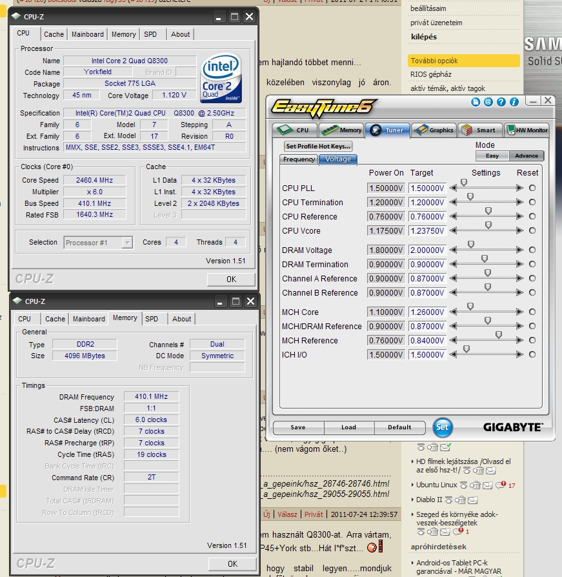Click MCH Core Target value field 1.26000V
Screen dimensions: 562x577
point(427,312)
